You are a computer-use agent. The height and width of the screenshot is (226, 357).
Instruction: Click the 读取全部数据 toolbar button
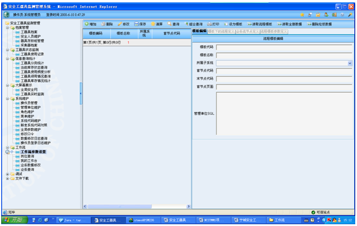[290, 24]
